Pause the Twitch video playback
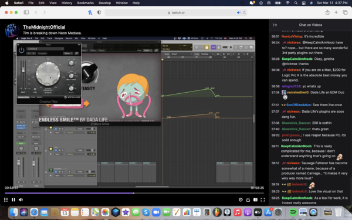 pos(13,199)
